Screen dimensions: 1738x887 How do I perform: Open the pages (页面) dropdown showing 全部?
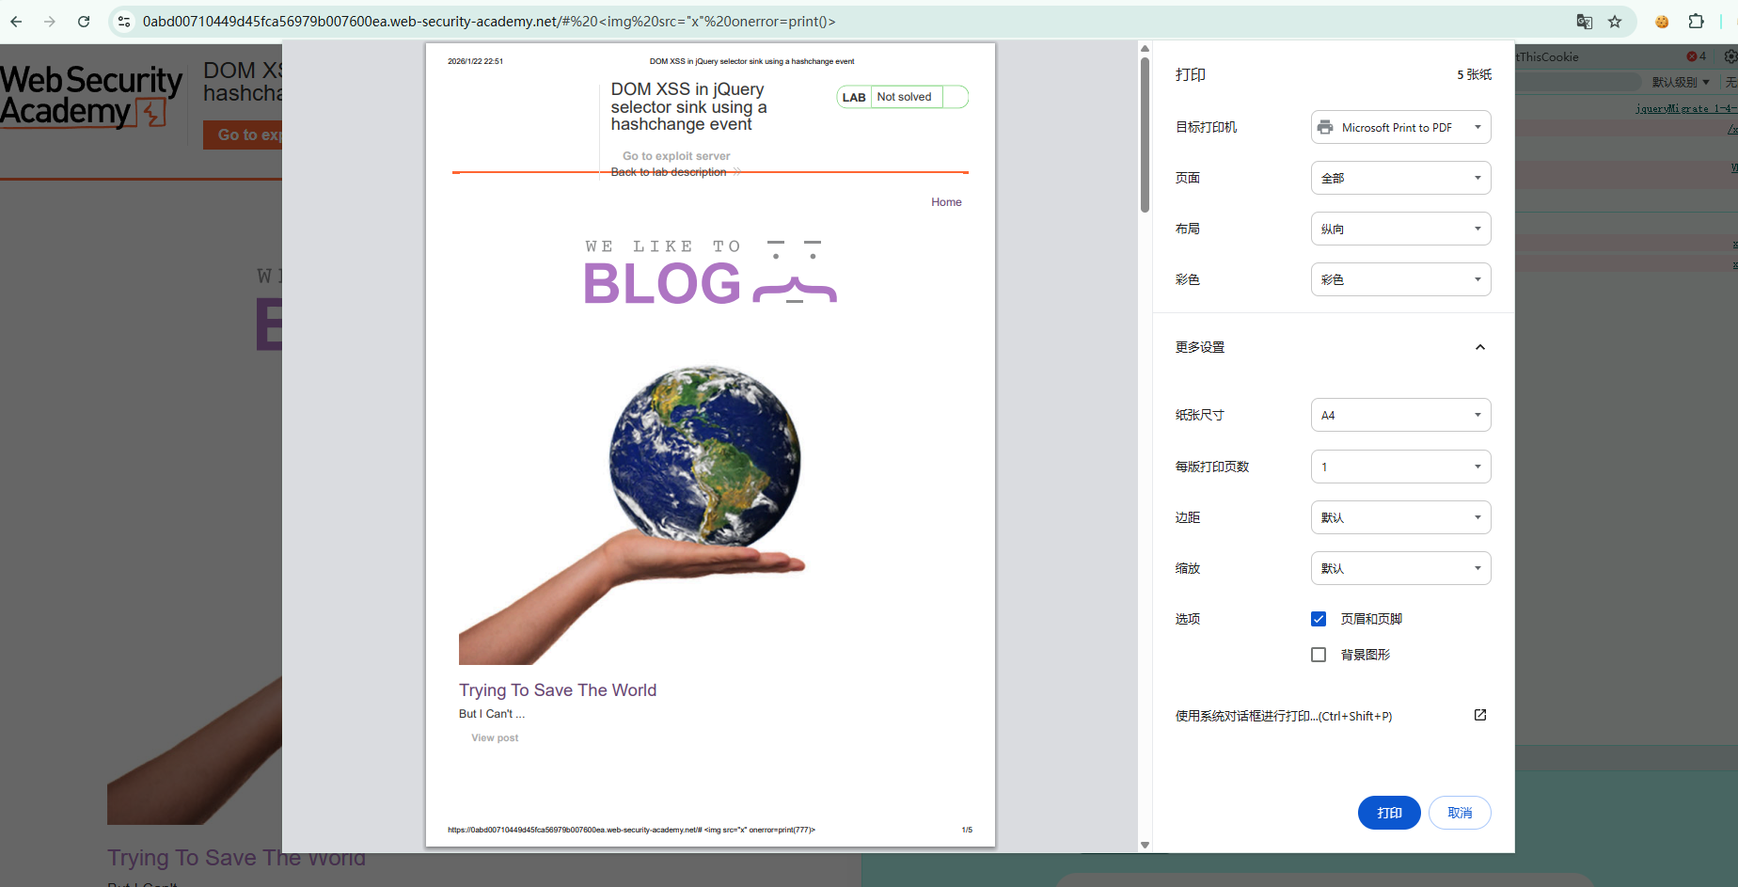tap(1400, 178)
